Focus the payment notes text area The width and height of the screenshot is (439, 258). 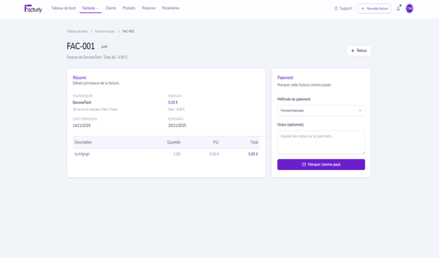click(321, 142)
